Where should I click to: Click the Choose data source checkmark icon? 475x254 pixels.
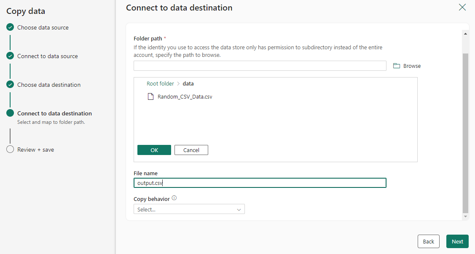click(x=10, y=27)
